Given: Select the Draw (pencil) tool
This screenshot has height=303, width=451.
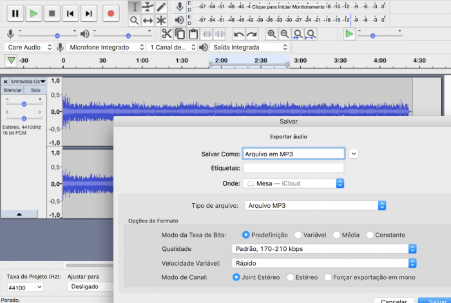Looking at the screenshot, I should pyautogui.click(x=161, y=7).
